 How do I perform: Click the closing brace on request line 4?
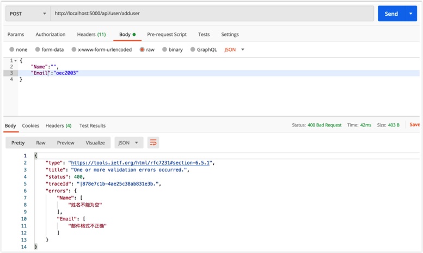pyautogui.click(x=21, y=79)
